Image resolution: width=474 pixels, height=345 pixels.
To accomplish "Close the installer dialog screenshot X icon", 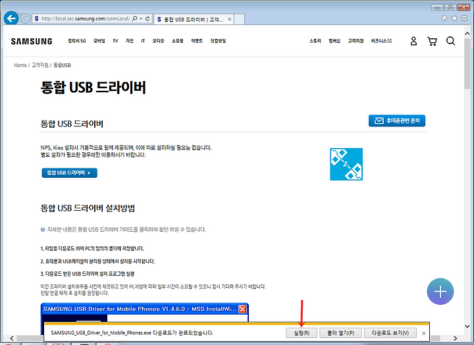I will [242, 309].
